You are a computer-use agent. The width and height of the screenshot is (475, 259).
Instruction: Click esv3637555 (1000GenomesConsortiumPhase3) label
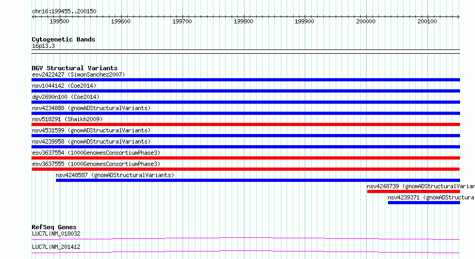pyautogui.click(x=96, y=164)
